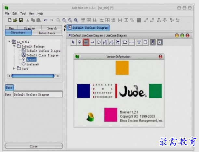Collapse the Default Package tree node
The image size is (199, 152).
(14, 46)
